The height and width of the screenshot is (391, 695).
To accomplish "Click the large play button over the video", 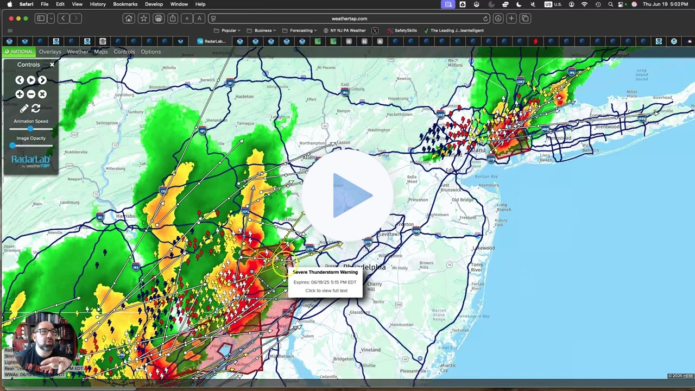I will (x=347, y=195).
